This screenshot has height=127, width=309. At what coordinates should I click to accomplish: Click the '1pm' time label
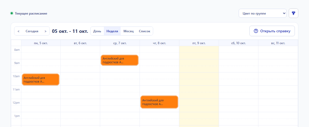click(x=17, y=116)
